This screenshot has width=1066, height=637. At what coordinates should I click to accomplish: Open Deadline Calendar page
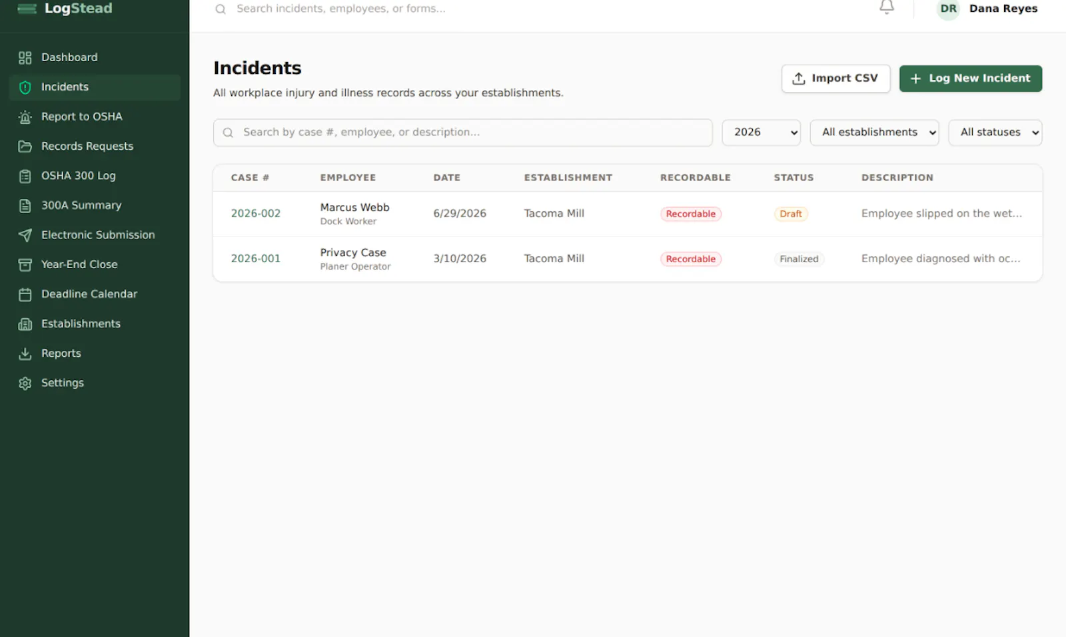[x=95, y=294]
